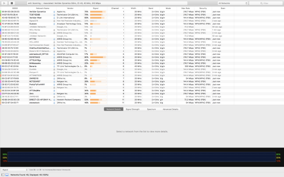Click signal bar of Veridian Dynamics row
The height and width of the screenshot is (177, 284).
pos(98,12)
